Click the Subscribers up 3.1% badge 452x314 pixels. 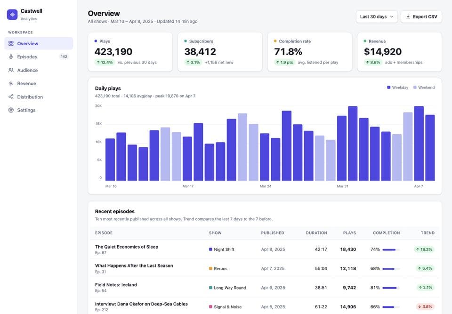193,62
